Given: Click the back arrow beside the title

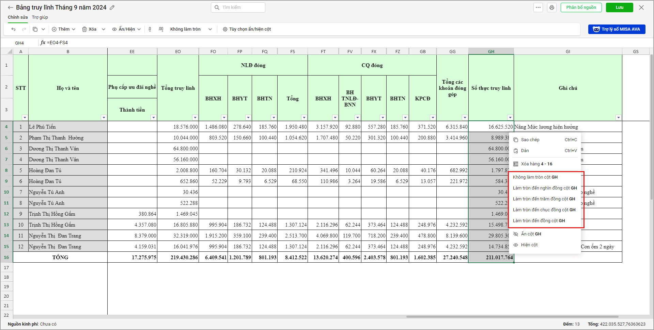Looking at the screenshot, I should tap(10, 7).
